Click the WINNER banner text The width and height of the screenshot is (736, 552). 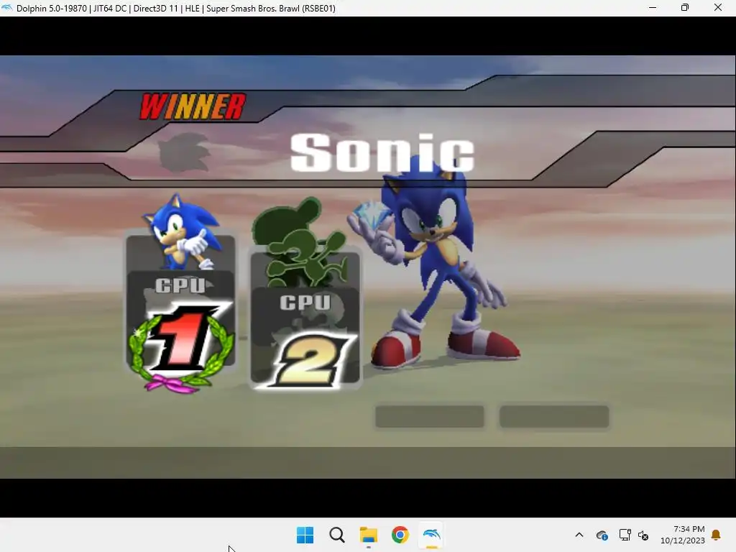[193, 106]
